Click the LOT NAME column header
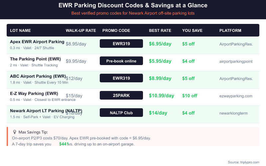The image size is (266, 166). [20, 31]
